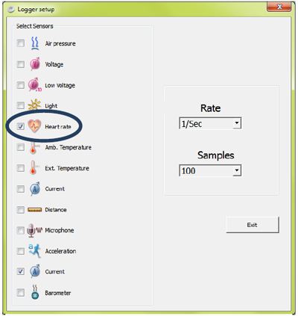Click the Light sun icon
This screenshot has height=316, width=298.
[x=34, y=105]
